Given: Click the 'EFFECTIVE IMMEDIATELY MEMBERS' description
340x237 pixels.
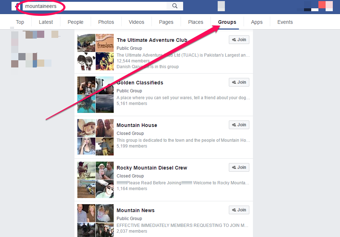Looking at the screenshot, I should click(182, 225).
